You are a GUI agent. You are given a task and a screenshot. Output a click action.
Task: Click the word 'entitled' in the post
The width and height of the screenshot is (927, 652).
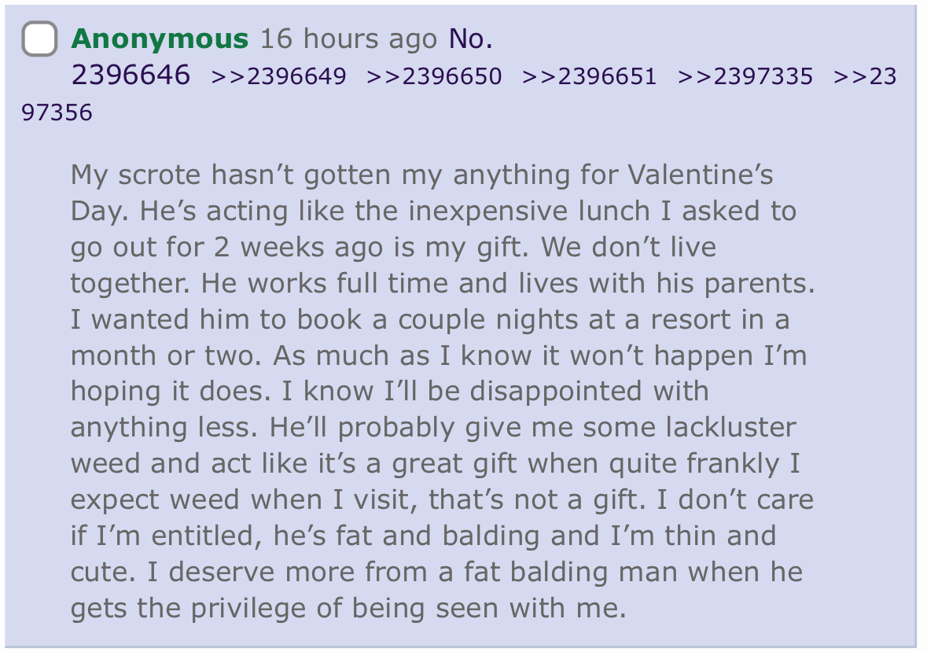click(206, 536)
